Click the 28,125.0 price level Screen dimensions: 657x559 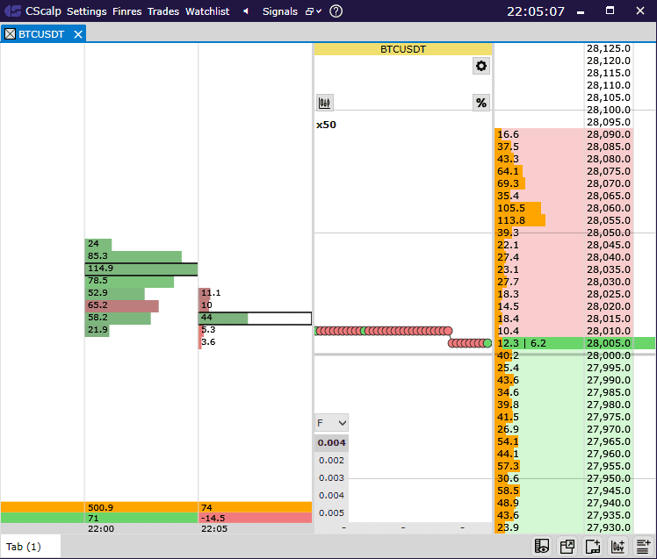point(609,48)
